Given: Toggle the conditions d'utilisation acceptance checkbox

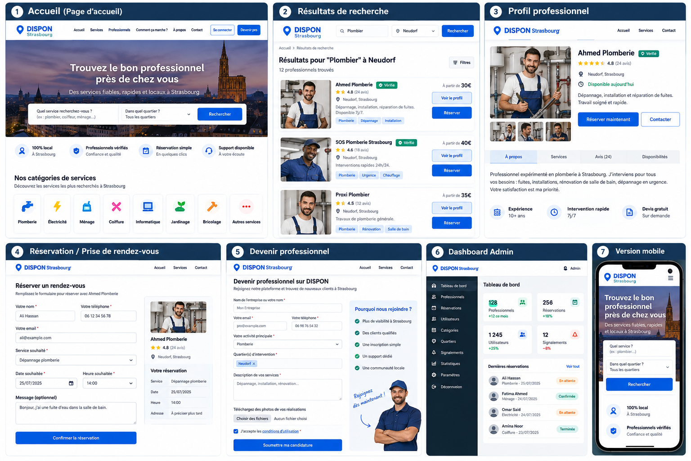Looking at the screenshot, I should coord(236,431).
